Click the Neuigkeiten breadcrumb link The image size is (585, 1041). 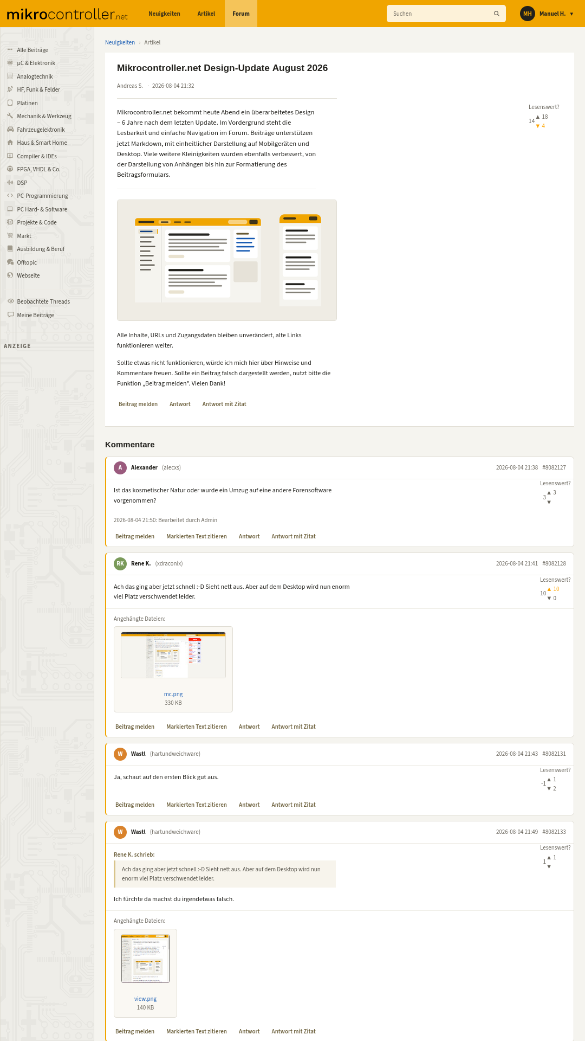[120, 42]
